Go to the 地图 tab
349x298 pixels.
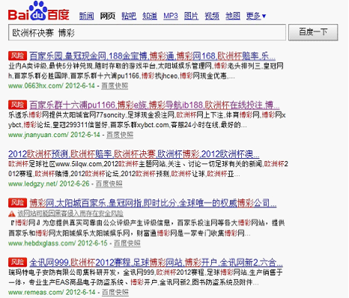click(x=233, y=16)
